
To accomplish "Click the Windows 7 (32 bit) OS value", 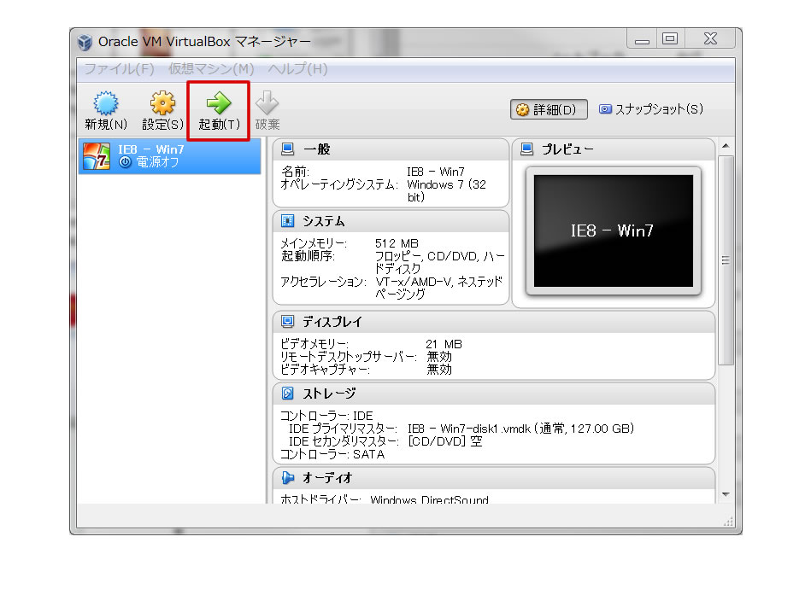I will coord(446,190).
